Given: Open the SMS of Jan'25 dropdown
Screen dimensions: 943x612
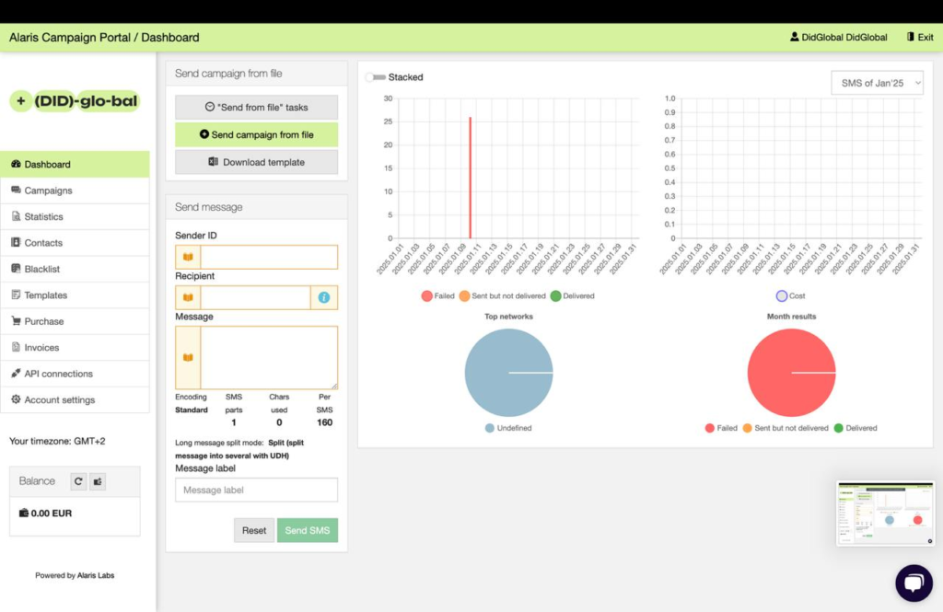Looking at the screenshot, I should [877, 83].
